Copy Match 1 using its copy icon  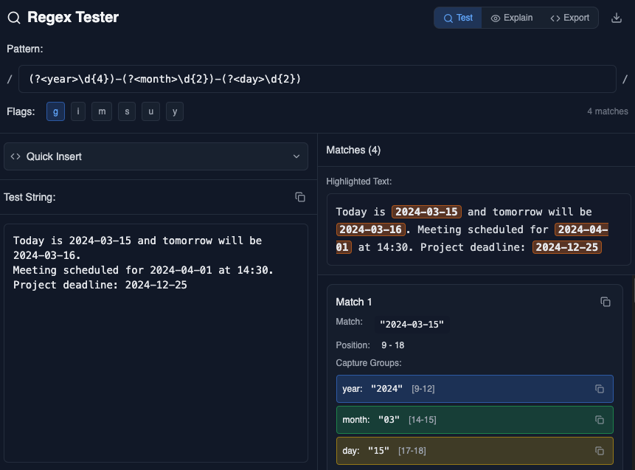pyautogui.click(x=605, y=302)
